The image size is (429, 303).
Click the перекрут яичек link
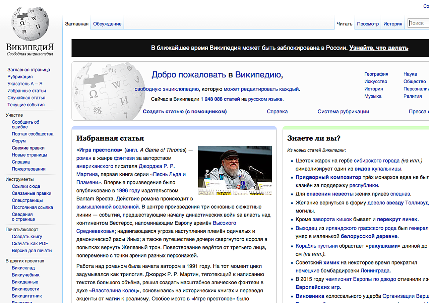(397, 220)
